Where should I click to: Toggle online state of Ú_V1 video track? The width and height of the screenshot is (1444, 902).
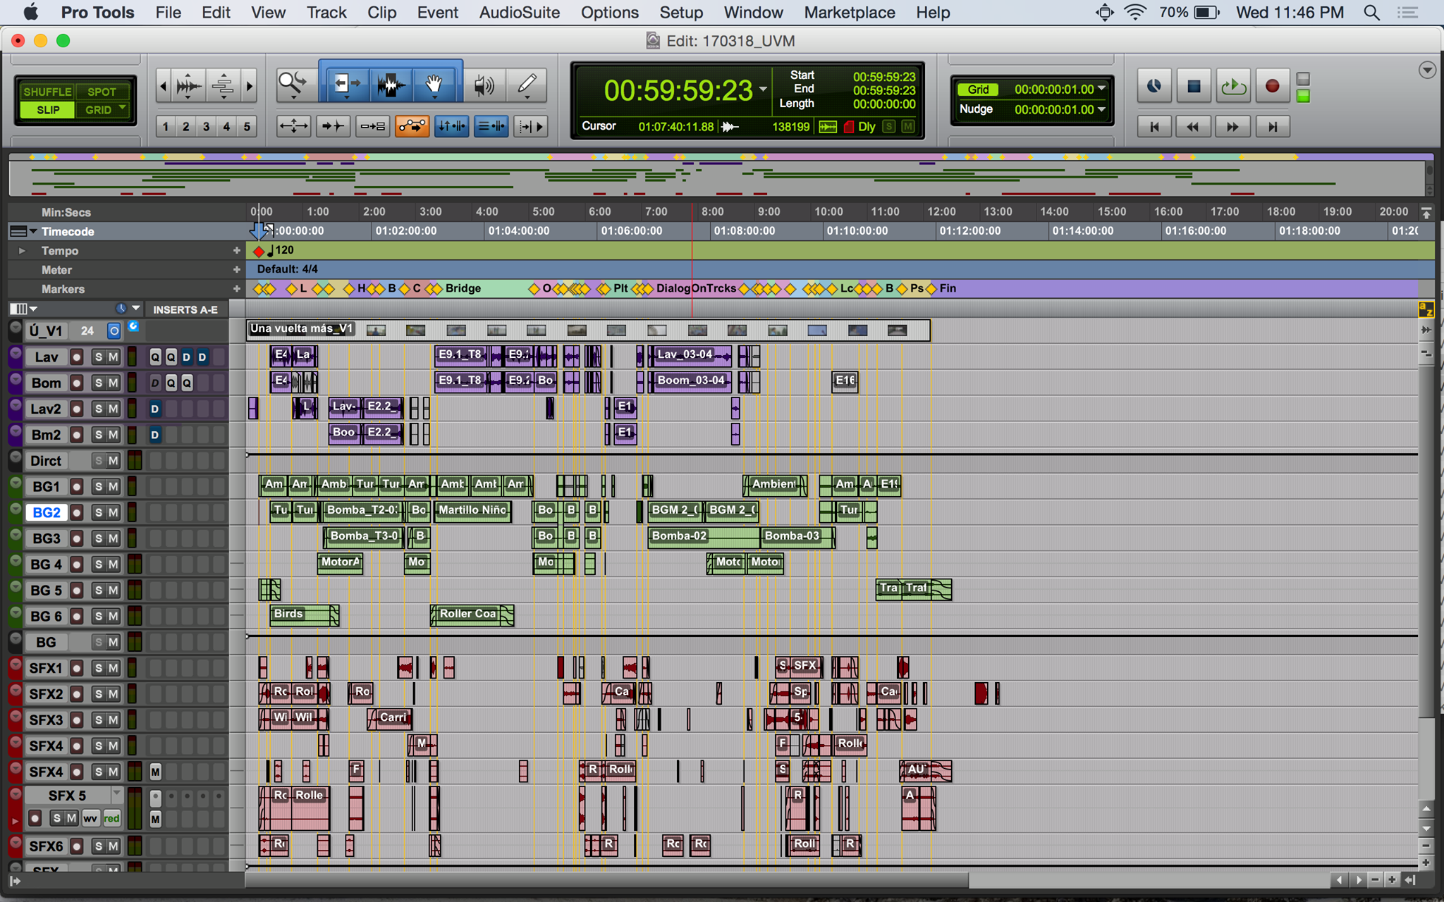pyautogui.click(x=114, y=330)
